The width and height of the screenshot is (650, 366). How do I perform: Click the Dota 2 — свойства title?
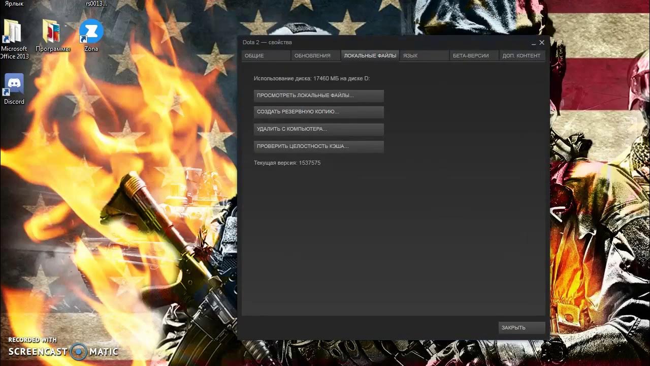click(x=267, y=42)
